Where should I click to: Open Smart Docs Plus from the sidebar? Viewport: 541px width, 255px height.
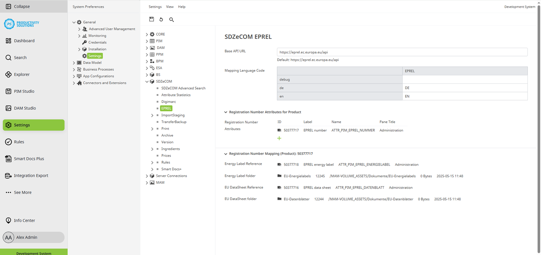pyautogui.click(x=9, y=158)
